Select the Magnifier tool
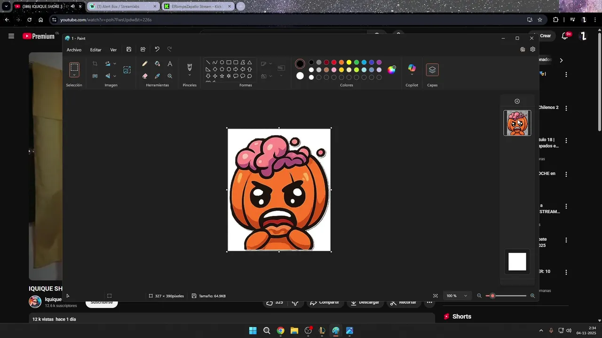Viewport: 602px width, 338px height. pos(170,76)
